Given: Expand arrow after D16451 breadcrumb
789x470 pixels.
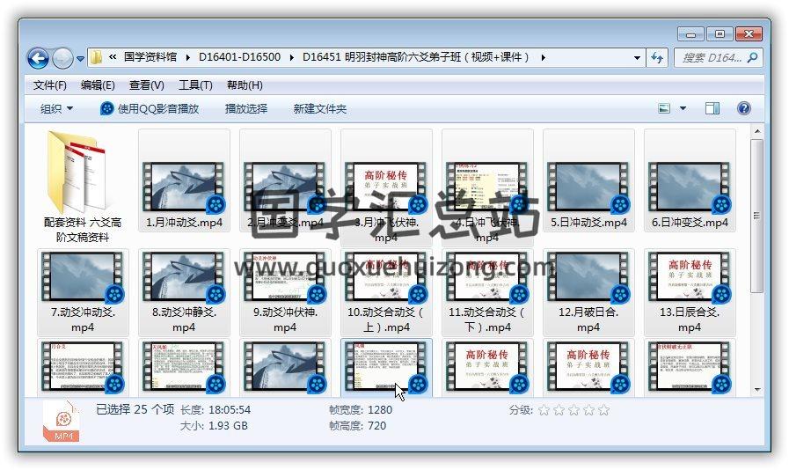Looking at the screenshot, I should (543, 57).
